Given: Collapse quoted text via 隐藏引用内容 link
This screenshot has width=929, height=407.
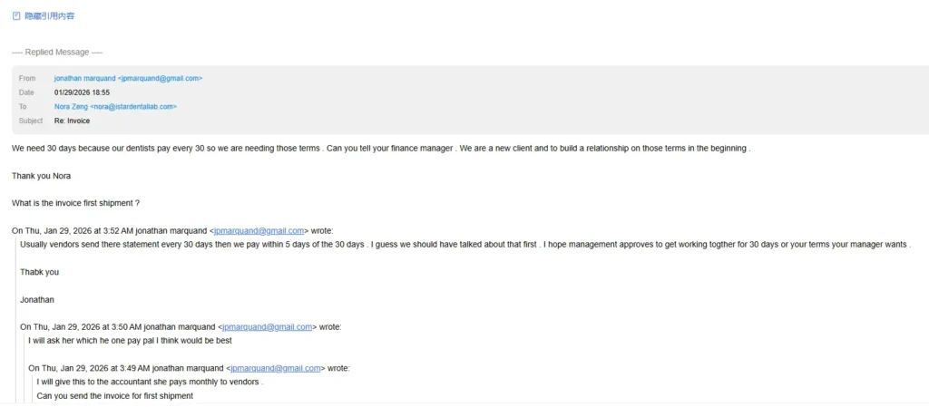Looking at the screenshot, I should [x=50, y=16].
